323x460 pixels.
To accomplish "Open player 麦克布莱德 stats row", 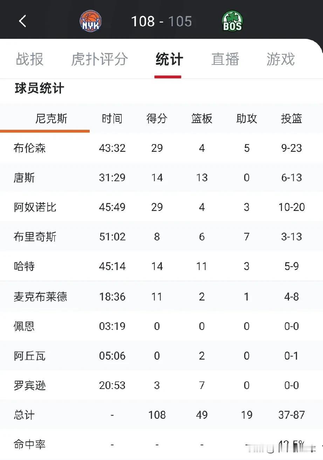I will click(161, 297).
